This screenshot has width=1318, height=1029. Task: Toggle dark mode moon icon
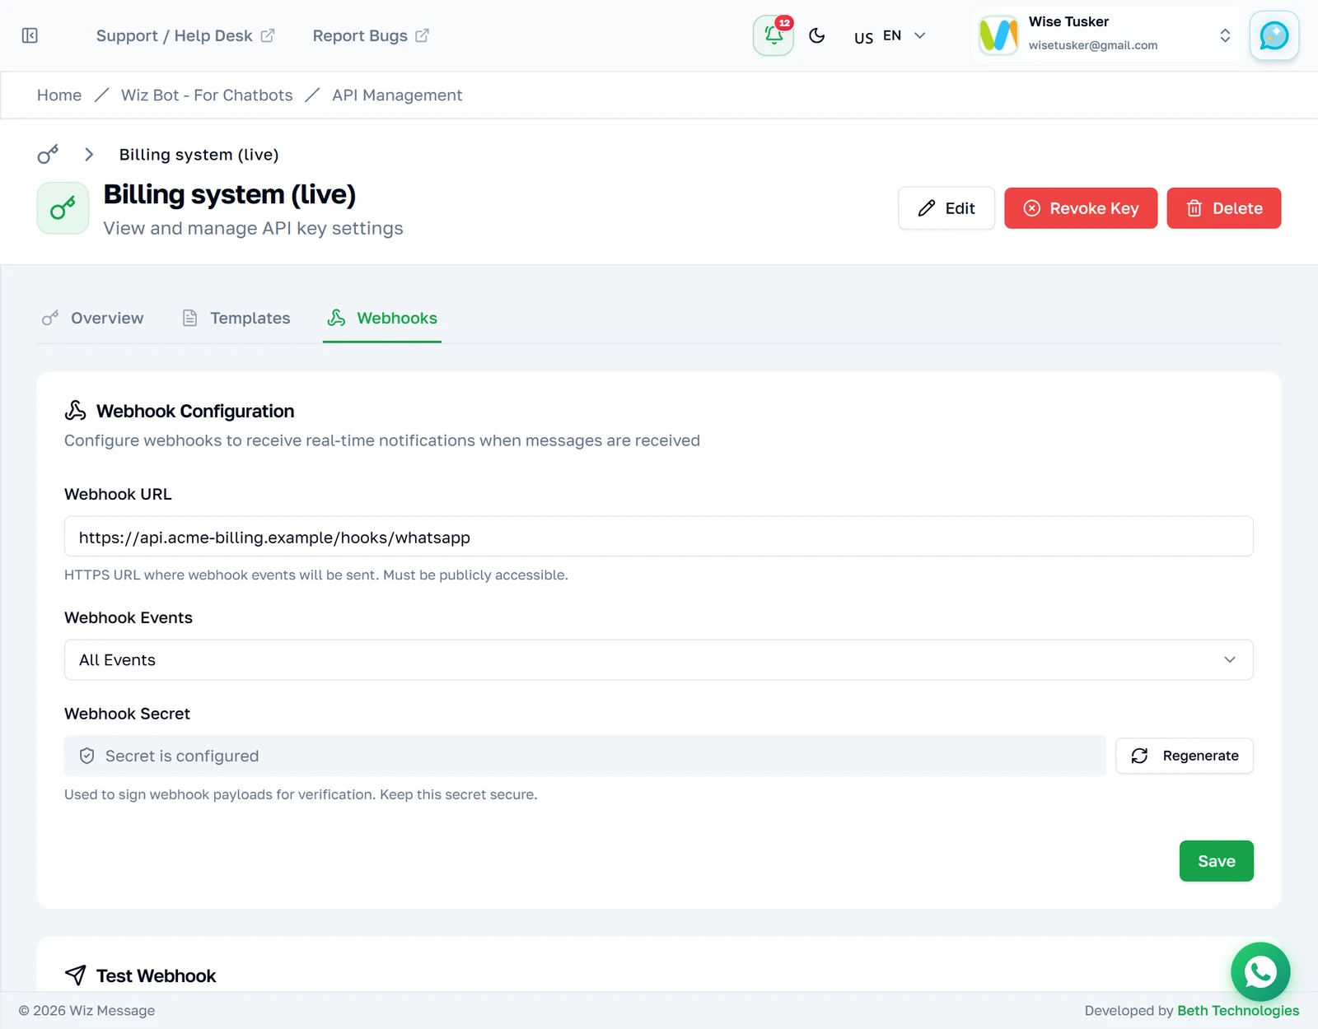[817, 35]
